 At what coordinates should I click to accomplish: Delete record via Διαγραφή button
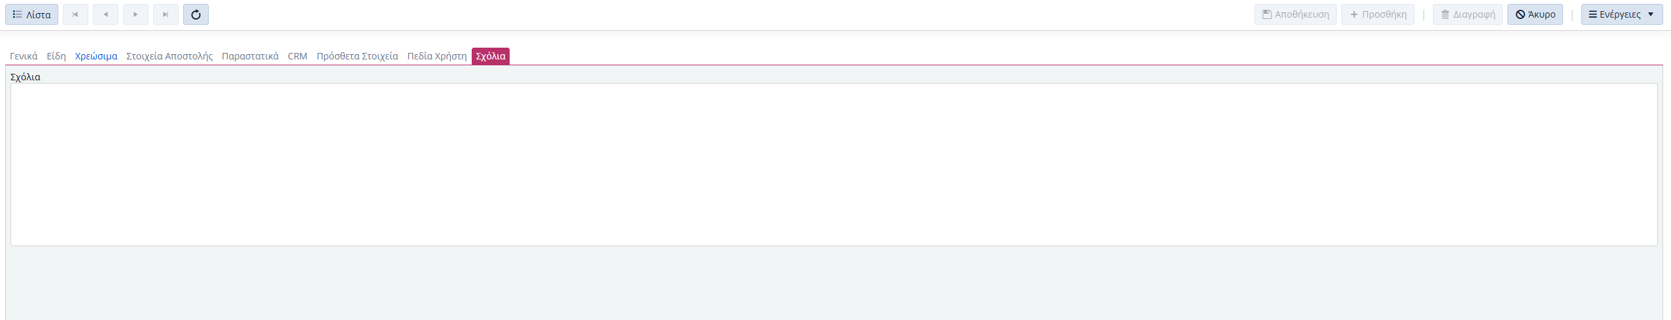click(x=1467, y=14)
